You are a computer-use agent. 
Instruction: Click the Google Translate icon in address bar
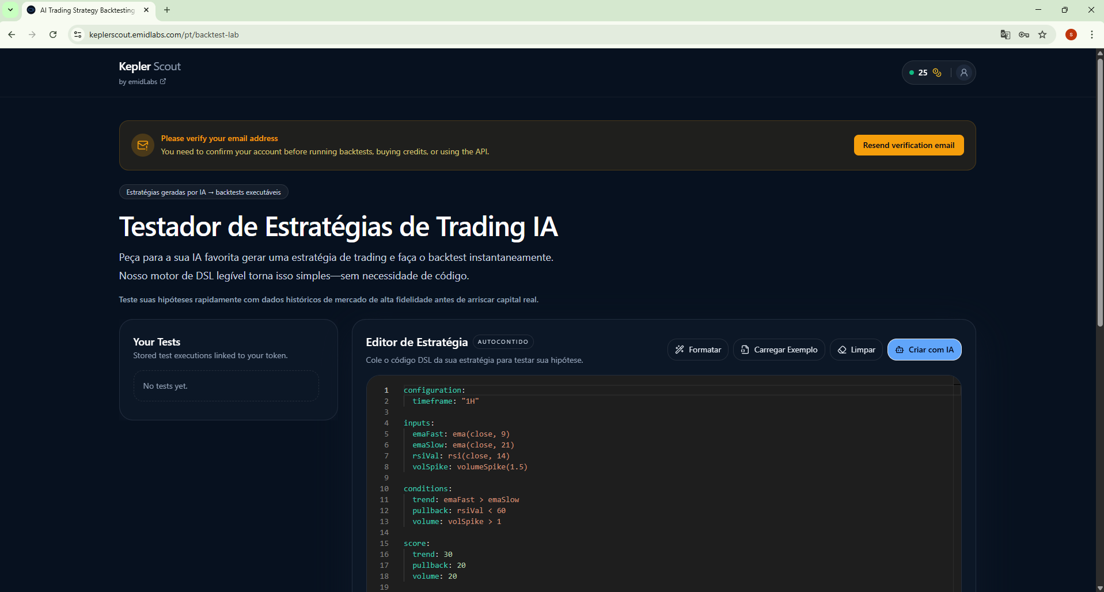click(x=1006, y=35)
